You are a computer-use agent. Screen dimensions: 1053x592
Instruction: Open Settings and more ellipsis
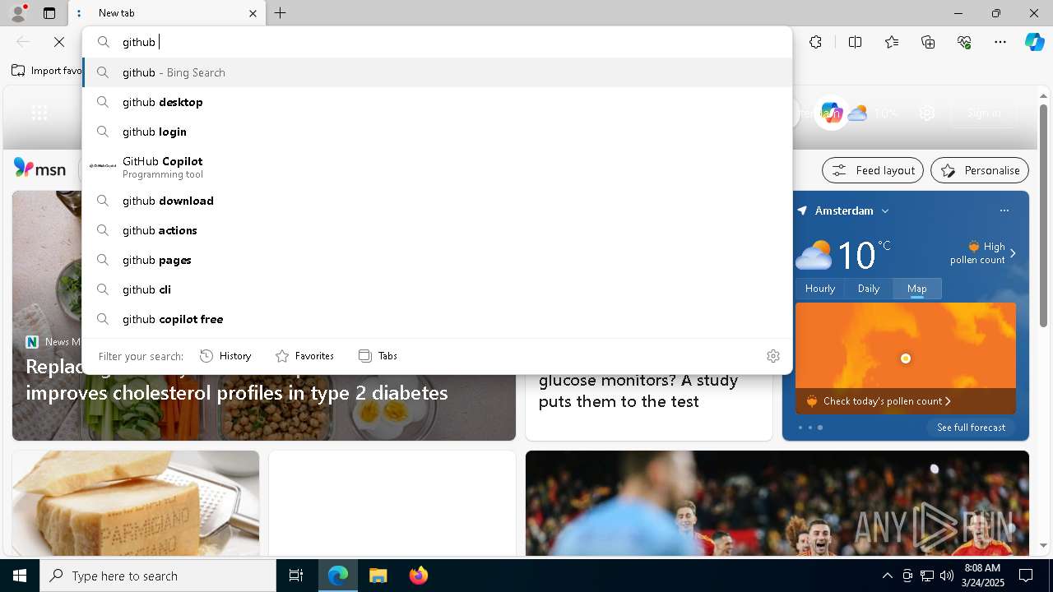point(1000,42)
